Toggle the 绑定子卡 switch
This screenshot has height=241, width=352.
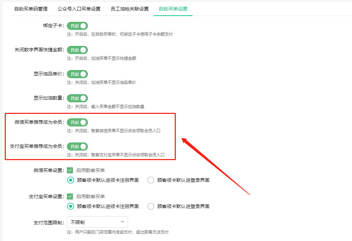click(x=77, y=26)
